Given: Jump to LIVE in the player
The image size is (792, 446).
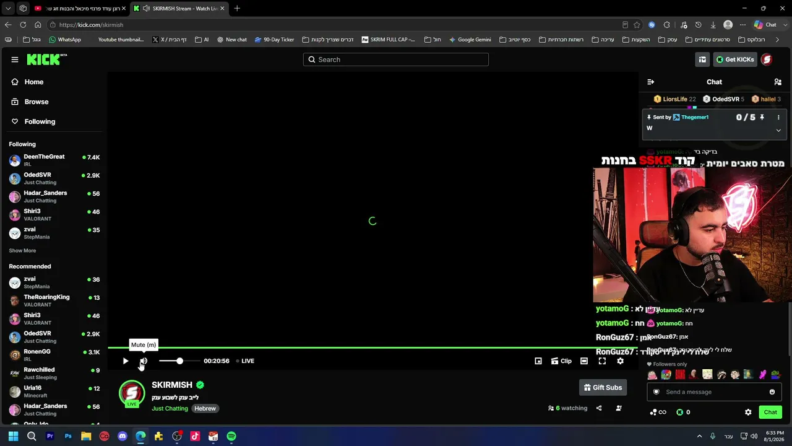Looking at the screenshot, I should click(x=245, y=361).
